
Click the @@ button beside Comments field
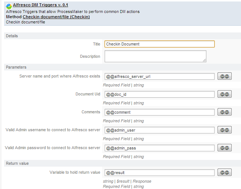coord(224,112)
